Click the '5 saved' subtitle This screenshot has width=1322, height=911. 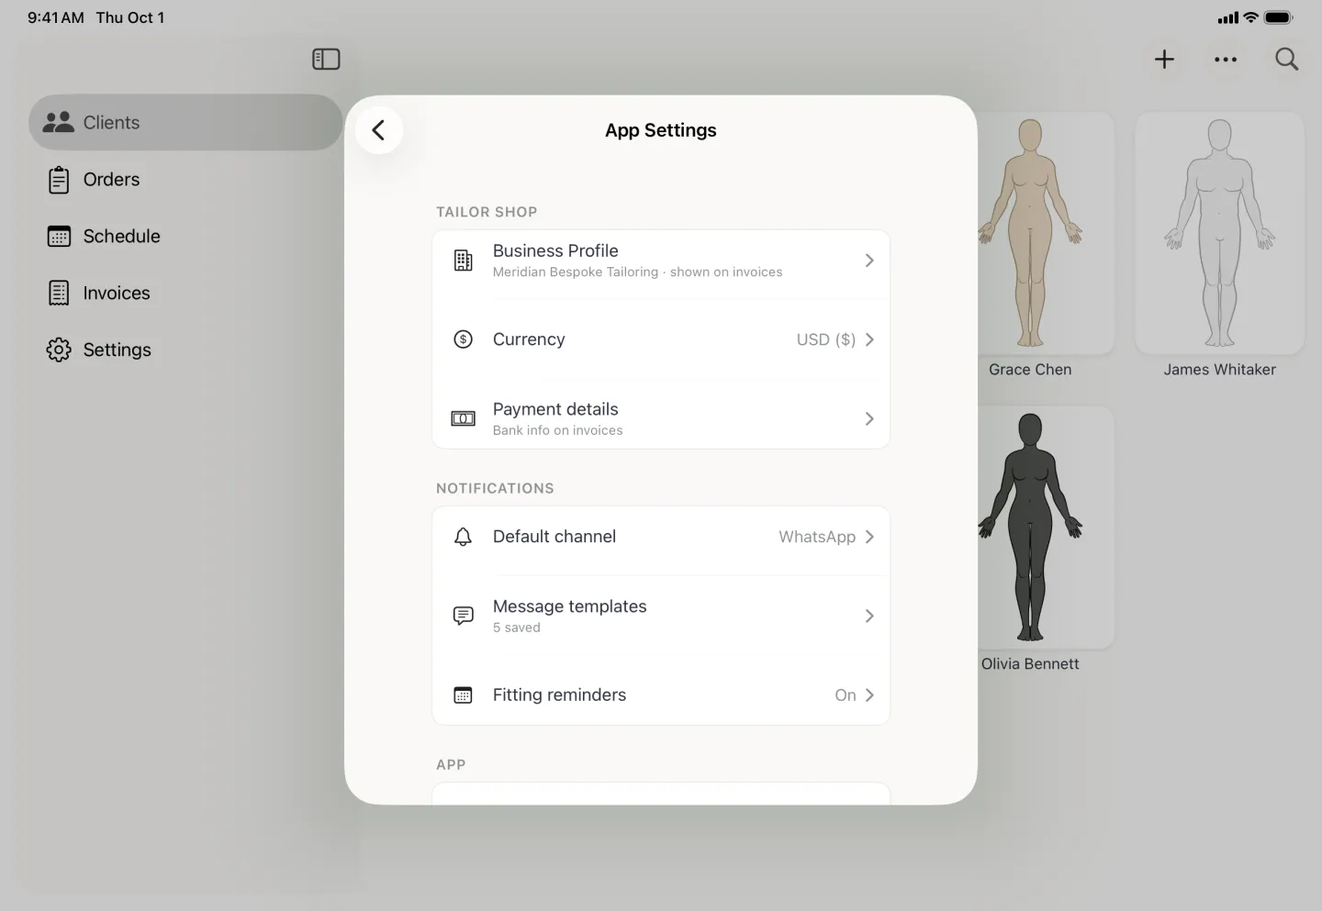click(x=517, y=628)
